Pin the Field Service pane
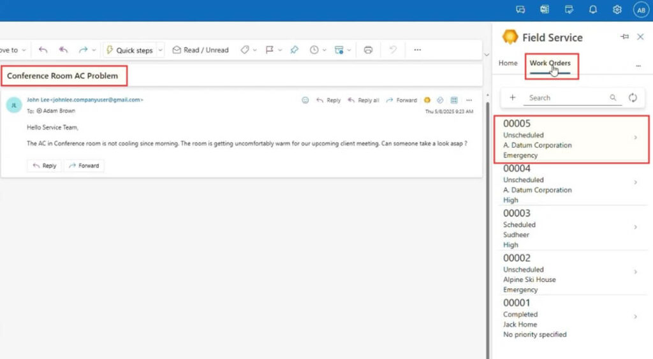The width and height of the screenshot is (653, 359). (624, 36)
